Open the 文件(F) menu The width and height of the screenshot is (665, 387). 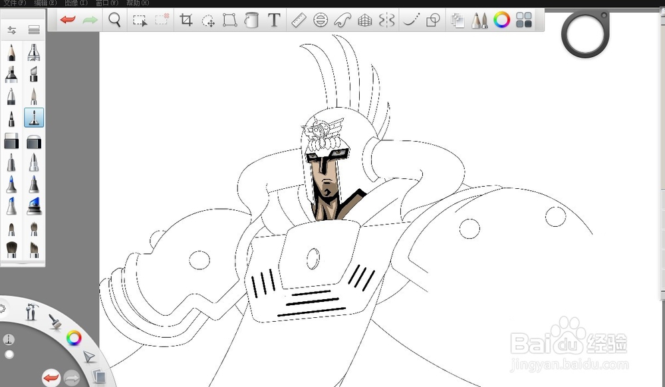point(15,3)
